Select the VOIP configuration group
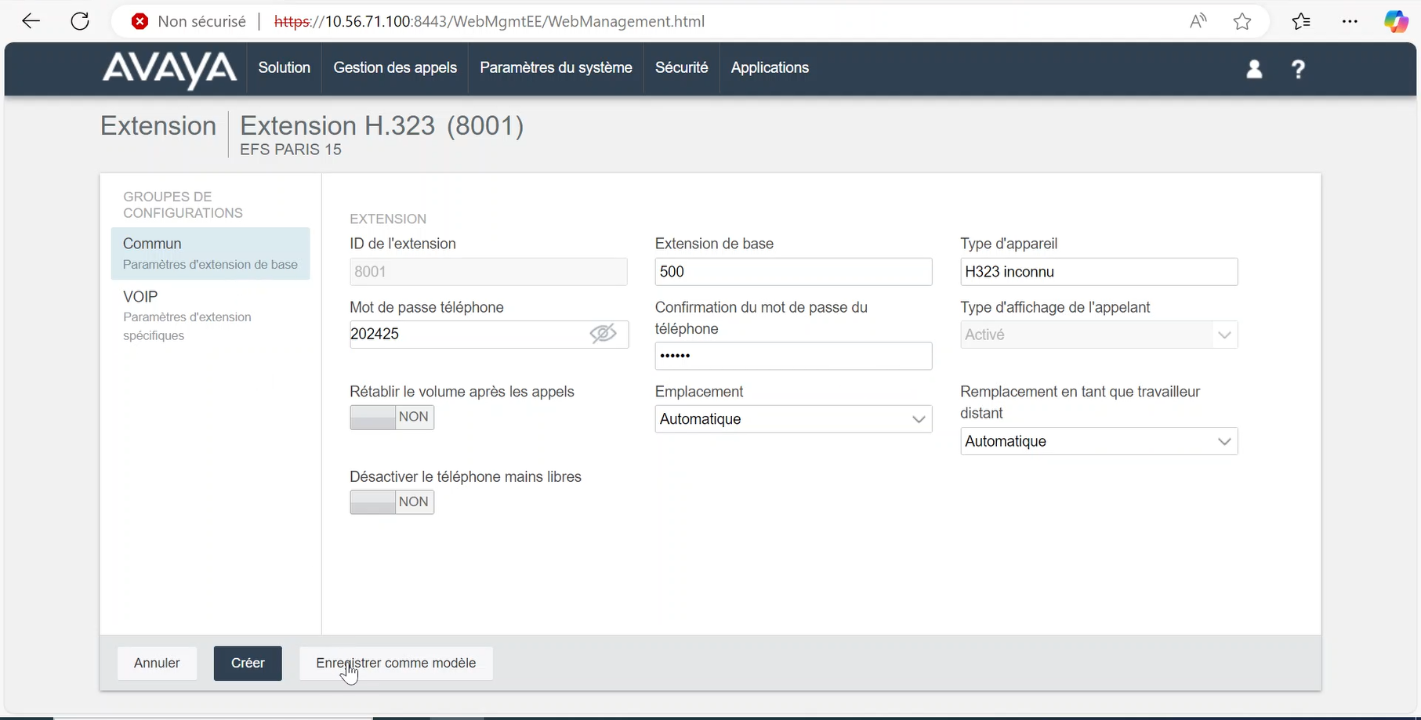1421x720 pixels. click(141, 297)
